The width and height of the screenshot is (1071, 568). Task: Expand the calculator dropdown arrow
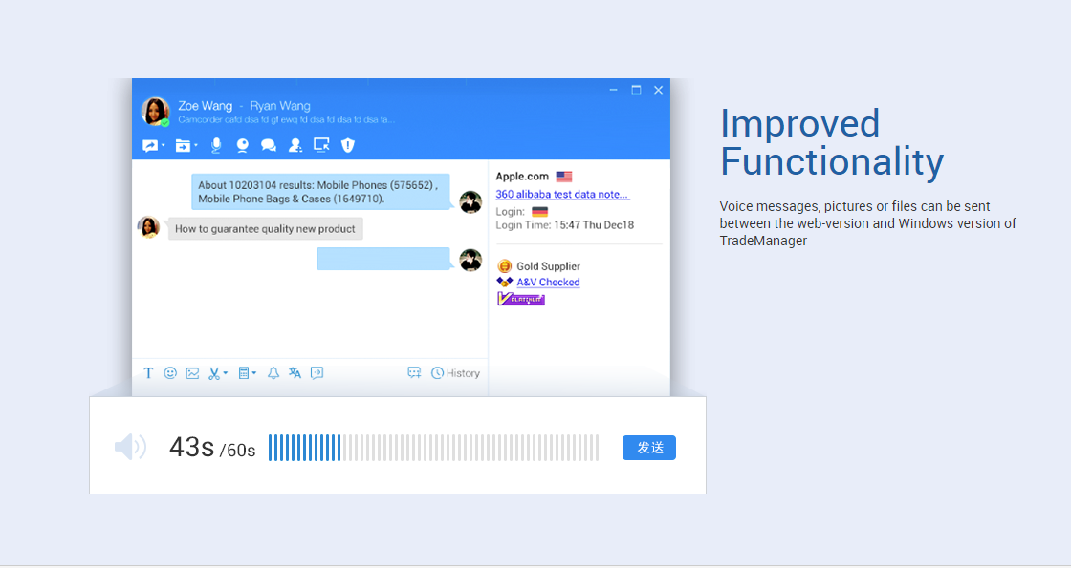click(254, 373)
